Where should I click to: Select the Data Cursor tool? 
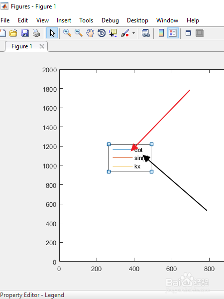coord(113,33)
